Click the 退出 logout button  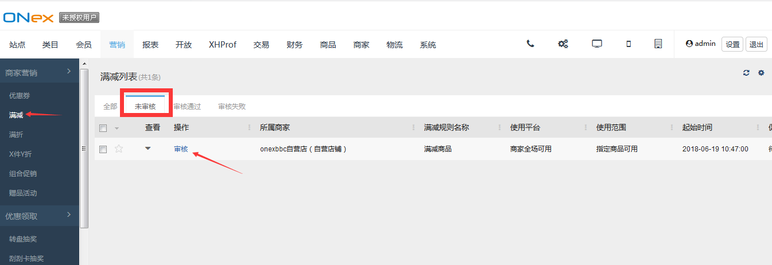[757, 44]
